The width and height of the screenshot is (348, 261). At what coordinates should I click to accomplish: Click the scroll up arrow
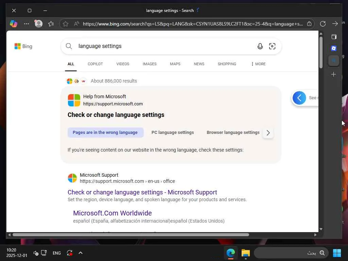(x=321, y=34)
